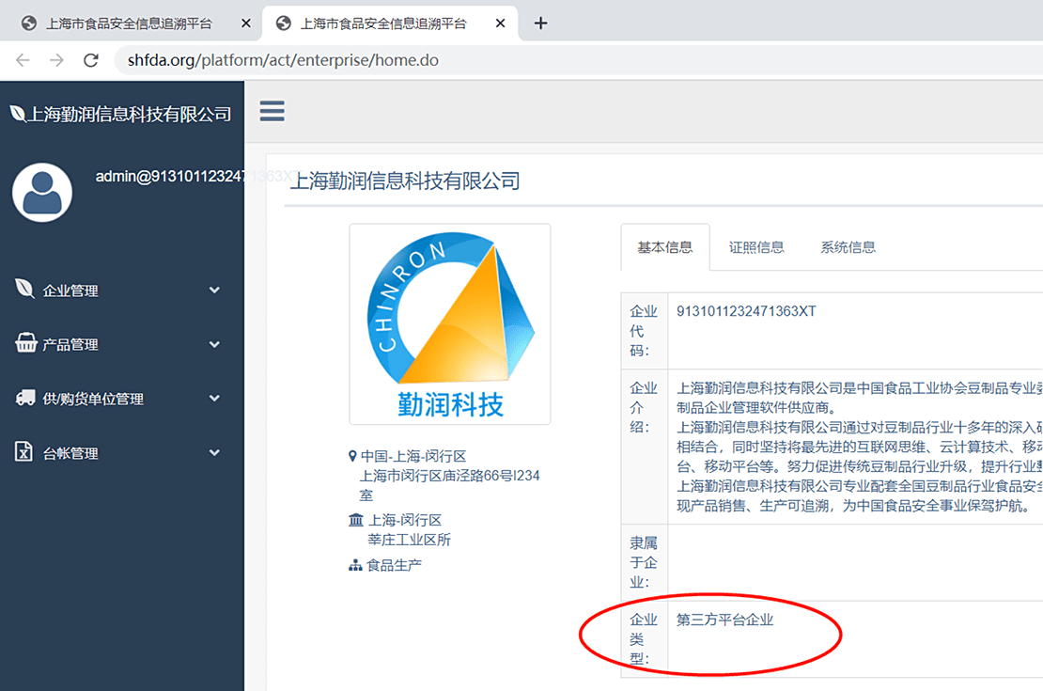
Task: Open a new browser tab
Action: click(x=541, y=24)
